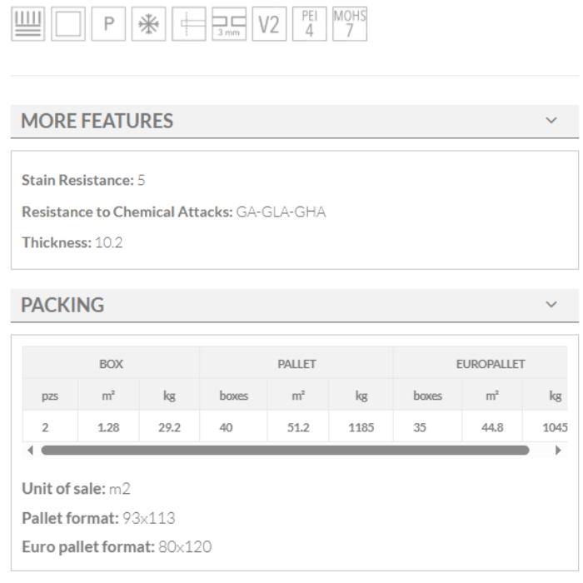Click the MOHS 7 hardness icon
The height and width of the screenshot is (583, 583).
coord(349,24)
